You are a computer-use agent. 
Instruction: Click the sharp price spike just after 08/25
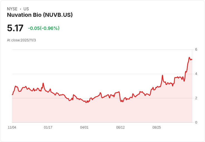162,75
